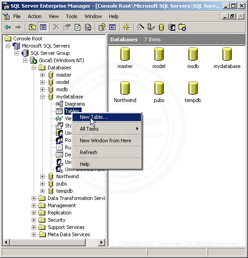Image resolution: width=248 pixels, height=258 pixels.
Task: Click the Export List toolbar icon
Action: coord(88,27)
